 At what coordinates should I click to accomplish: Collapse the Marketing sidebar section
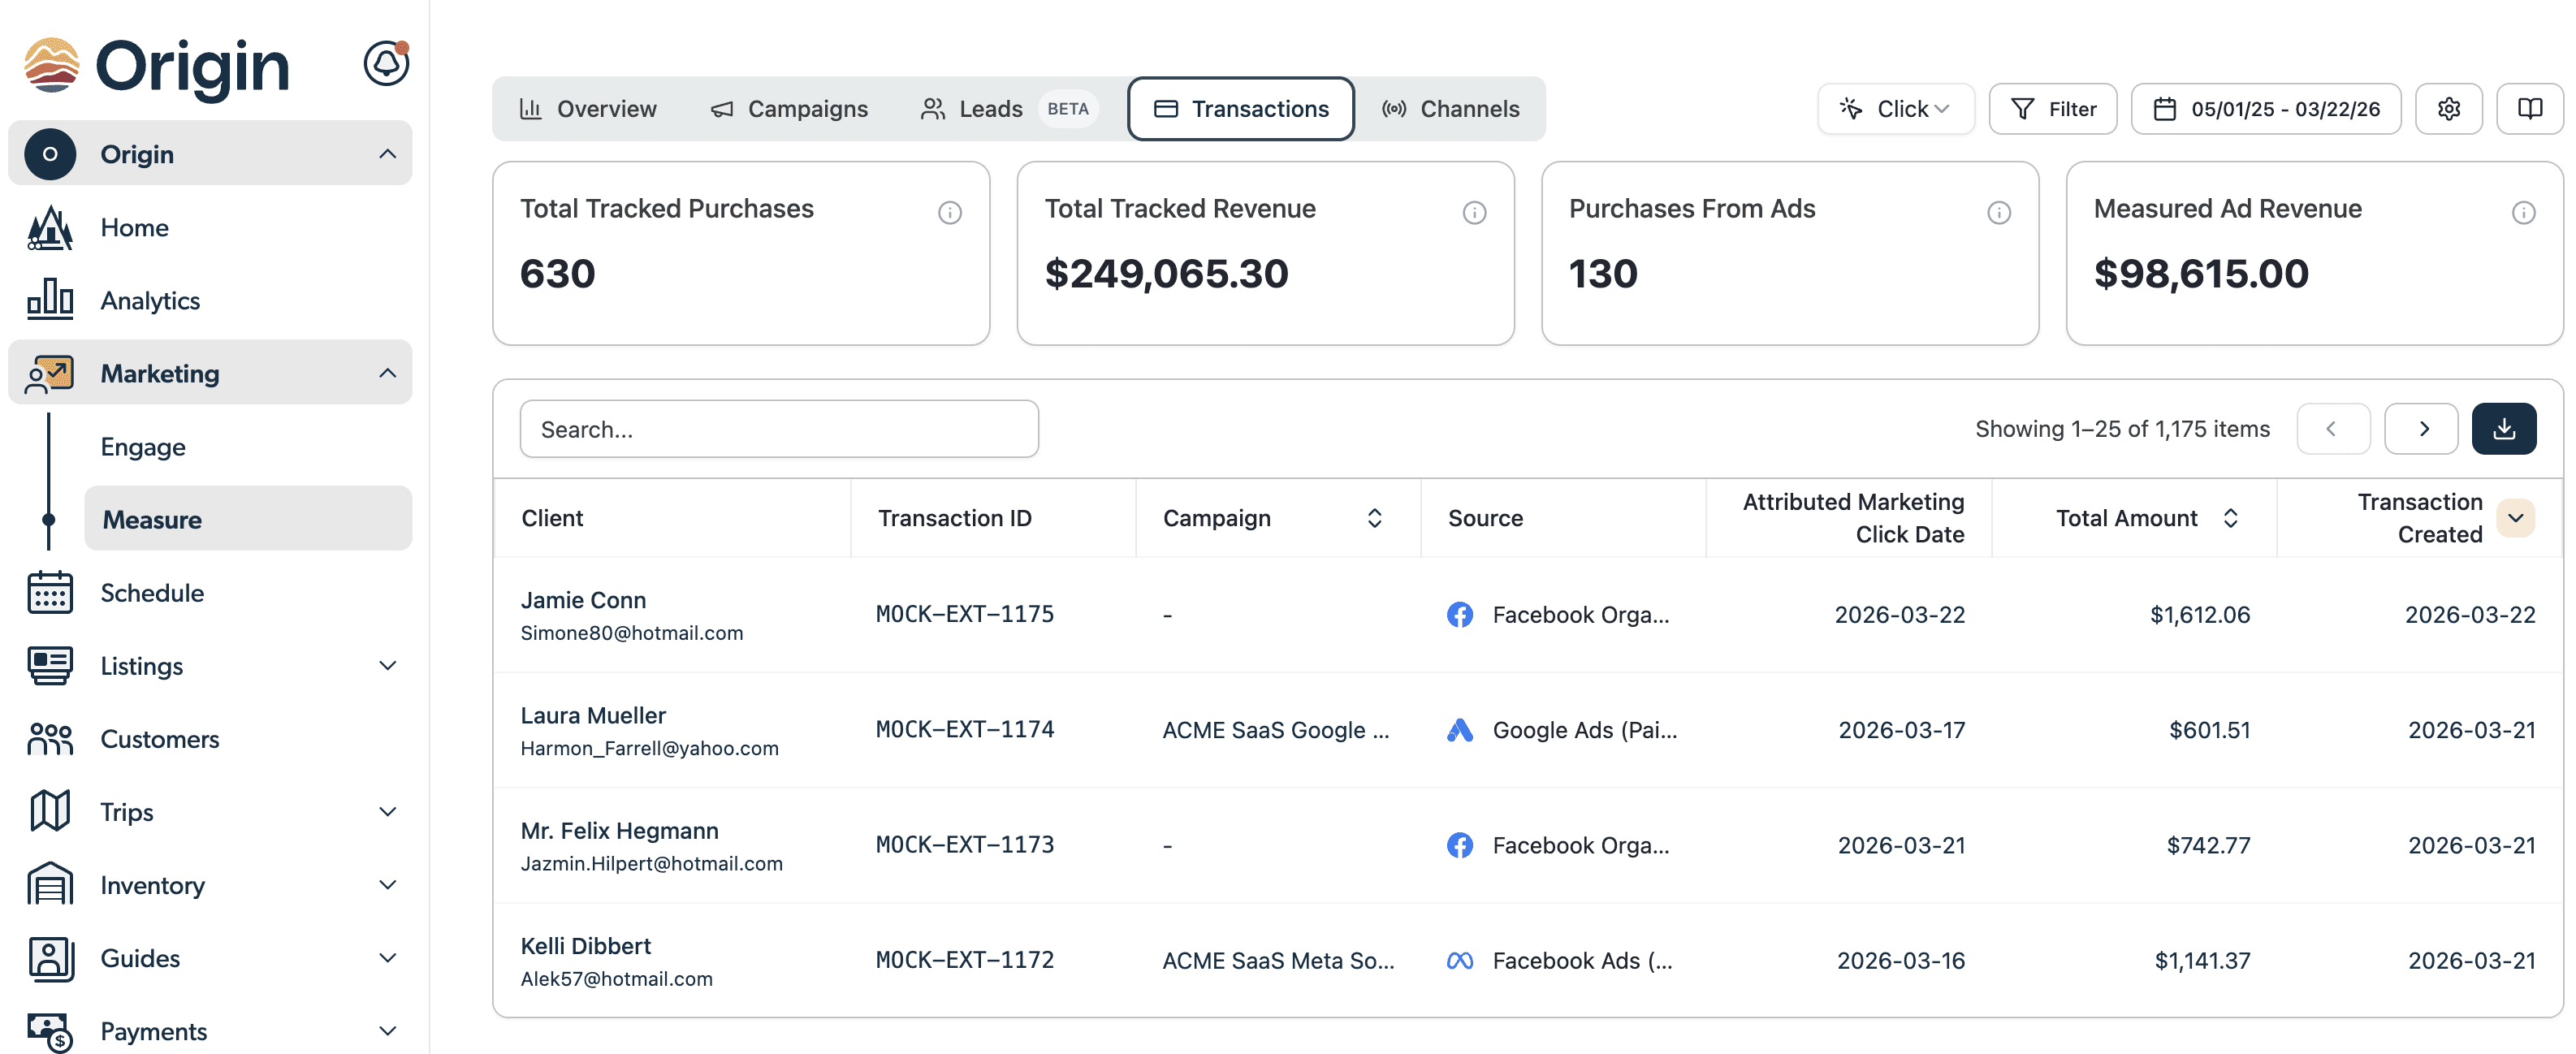(x=388, y=373)
